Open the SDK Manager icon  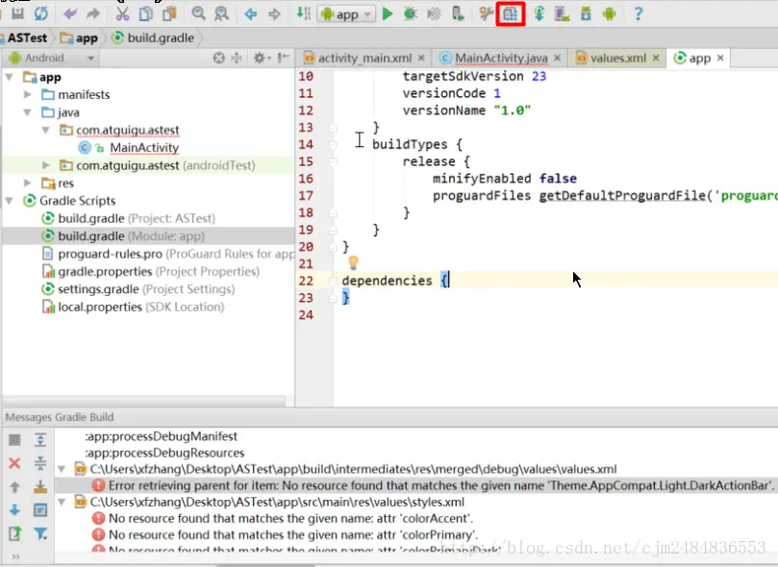pyautogui.click(x=586, y=13)
